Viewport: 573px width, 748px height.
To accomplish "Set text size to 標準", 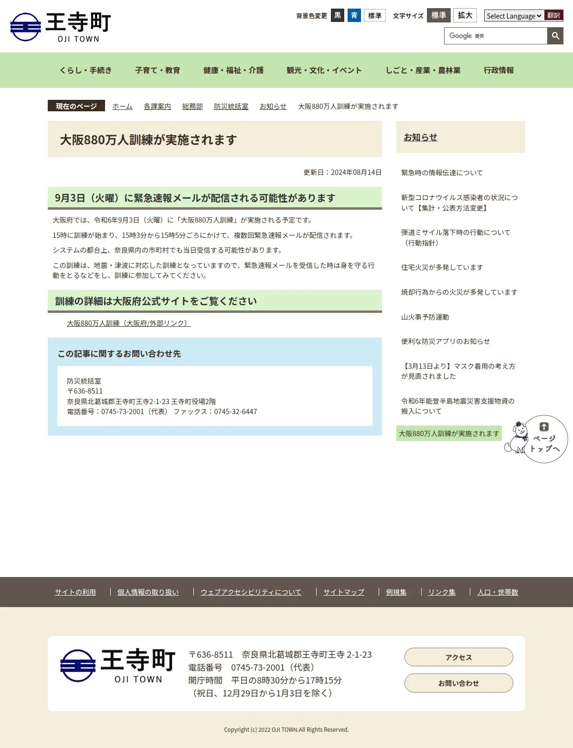I will [x=439, y=15].
